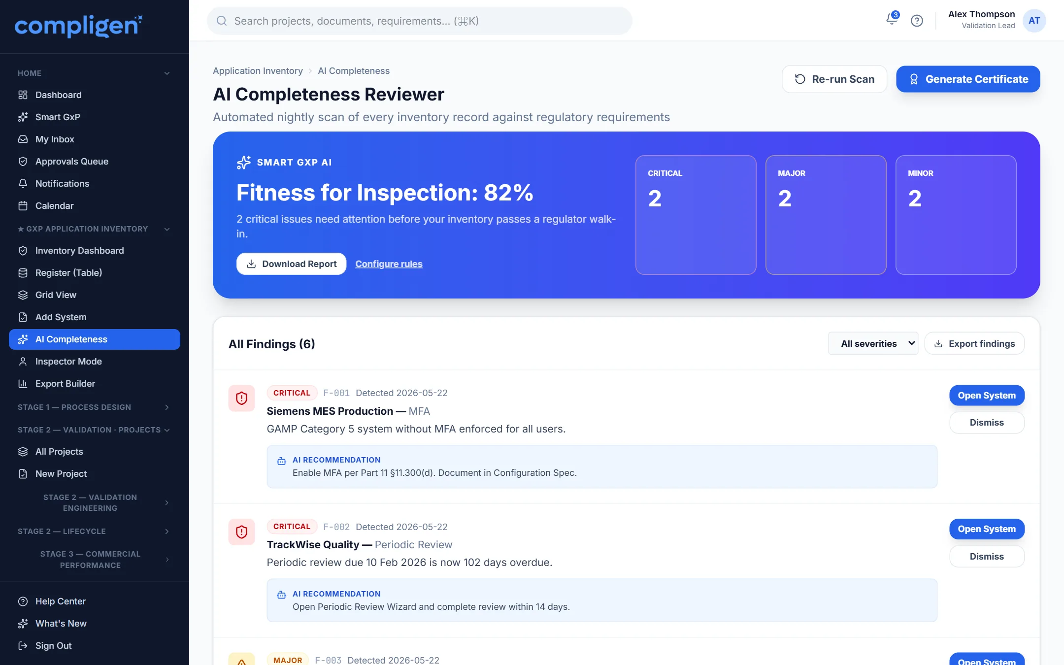Click the MAJOR count card
This screenshot has width=1064, height=665.
tap(826, 215)
